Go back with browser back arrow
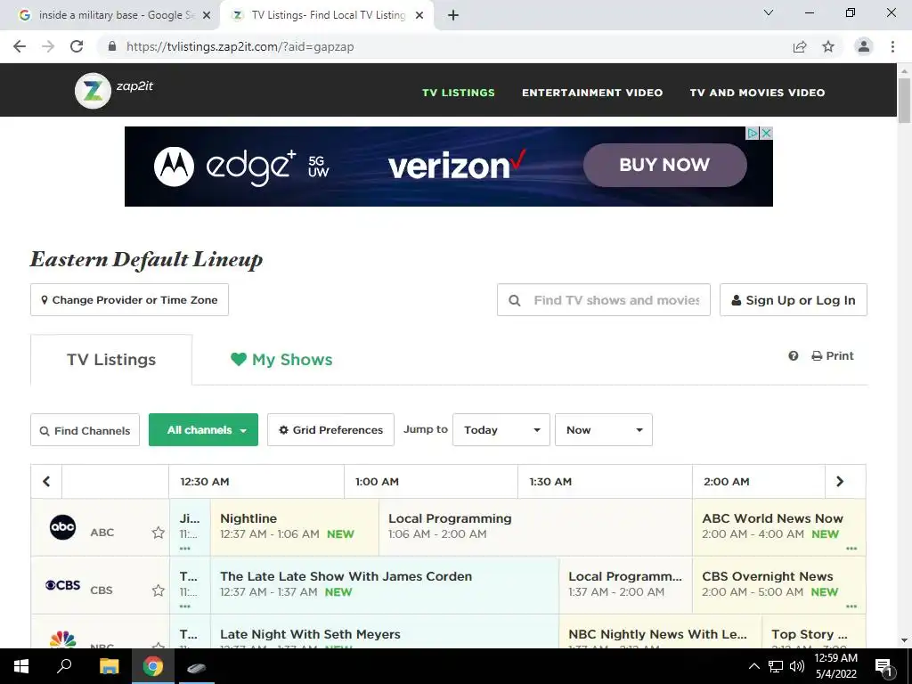Image resolution: width=912 pixels, height=684 pixels. [20, 46]
